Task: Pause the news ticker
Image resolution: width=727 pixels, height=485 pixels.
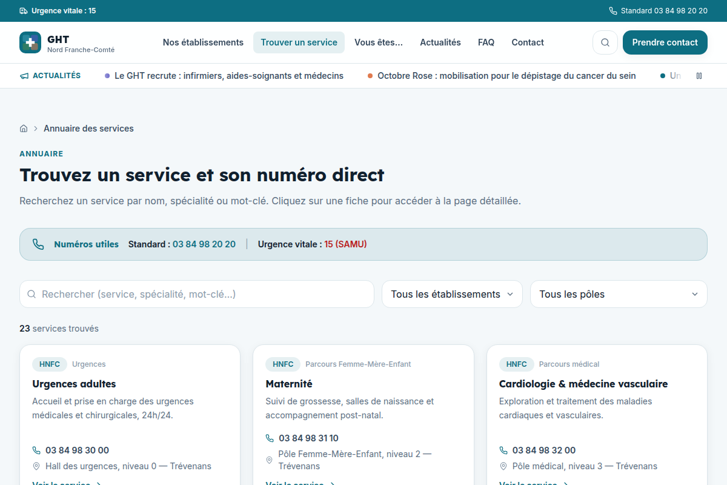Action: [699, 76]
